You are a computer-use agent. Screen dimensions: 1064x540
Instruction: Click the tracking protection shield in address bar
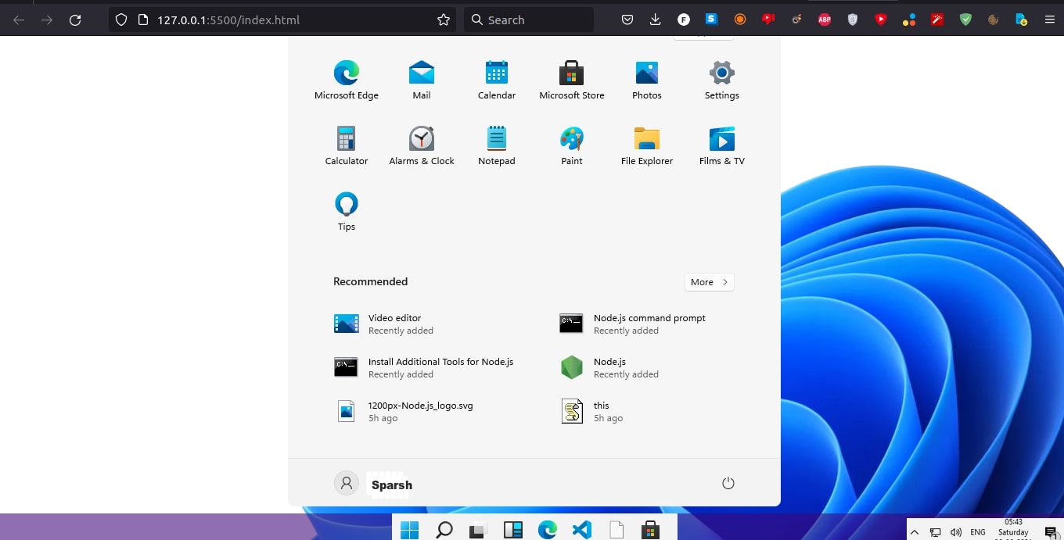click(121, 20)
